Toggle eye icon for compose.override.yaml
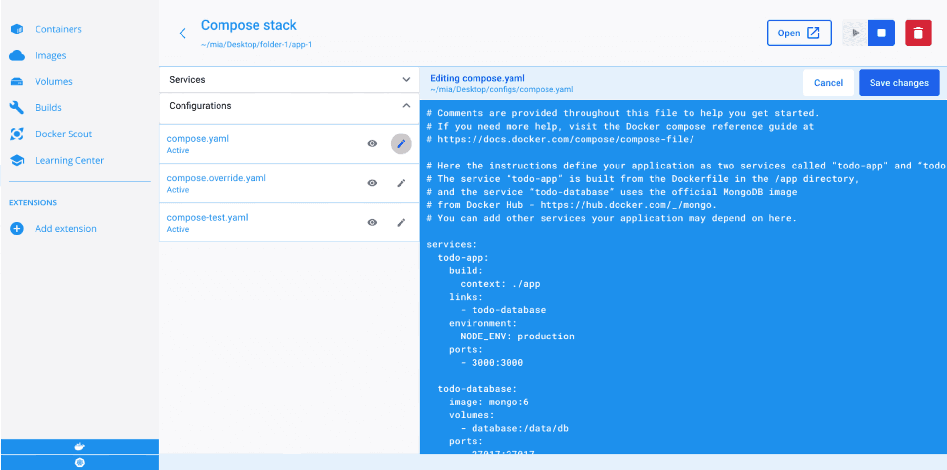 click(372, 183)
